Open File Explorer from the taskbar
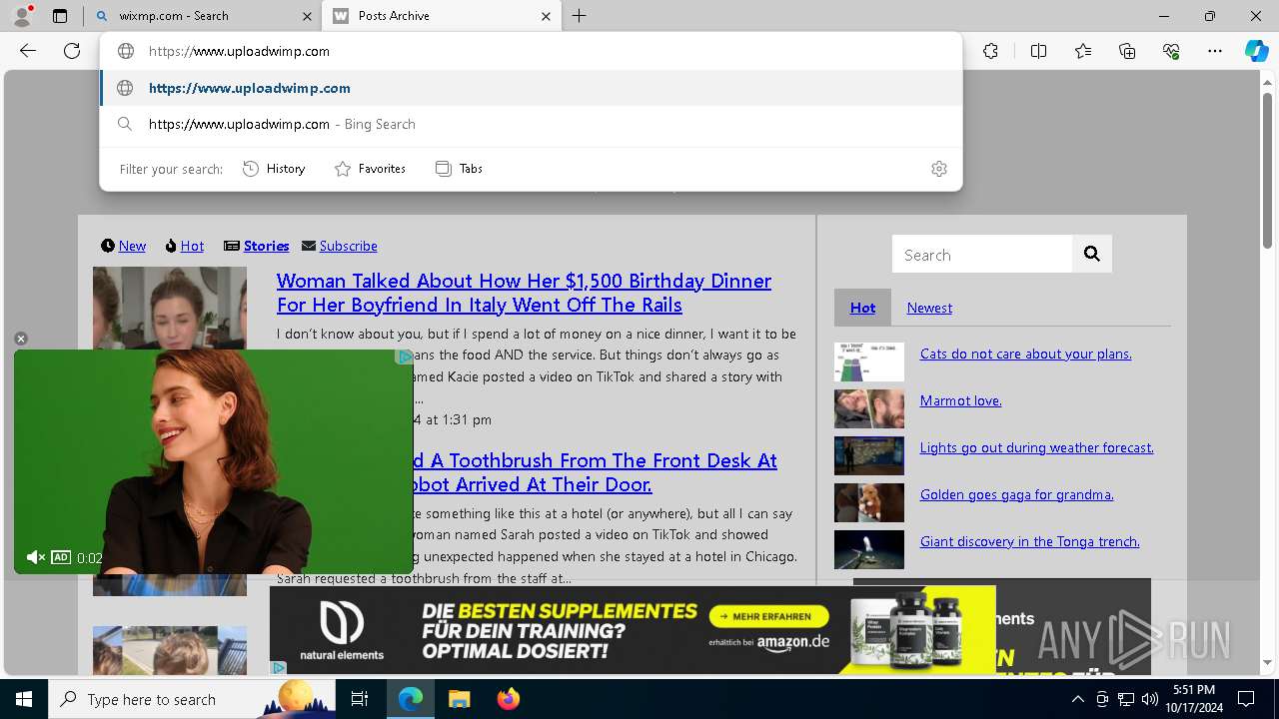Image resolution: width=1279 pixels, height=719 pixels. click(x=459, y=699)
